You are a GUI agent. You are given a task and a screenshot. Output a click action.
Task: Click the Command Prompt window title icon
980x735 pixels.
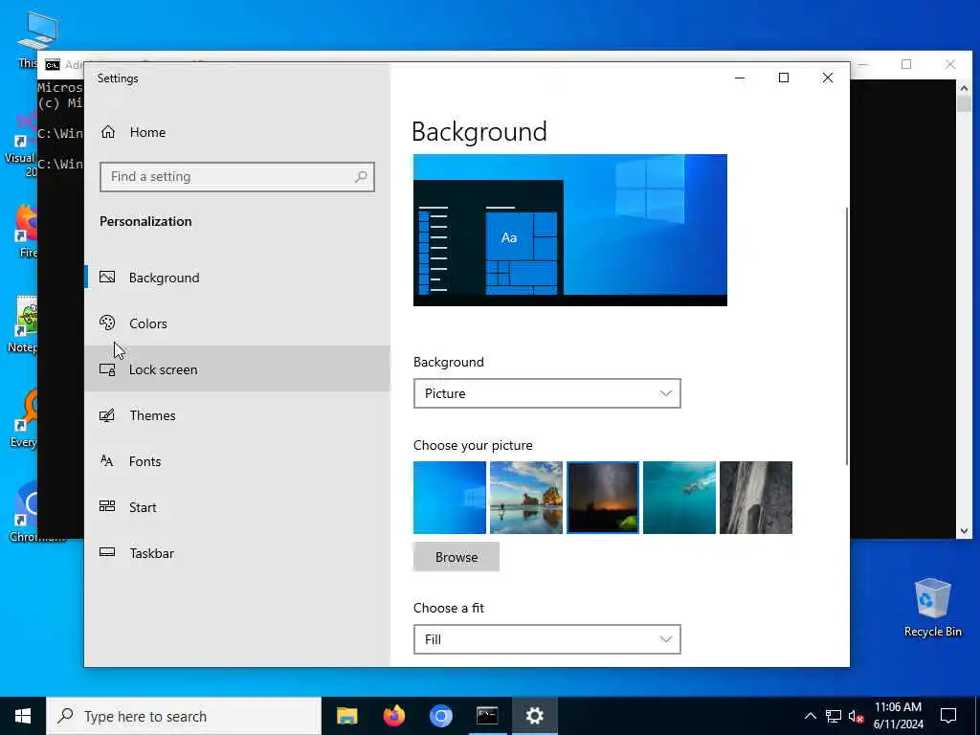click(53, 65)
